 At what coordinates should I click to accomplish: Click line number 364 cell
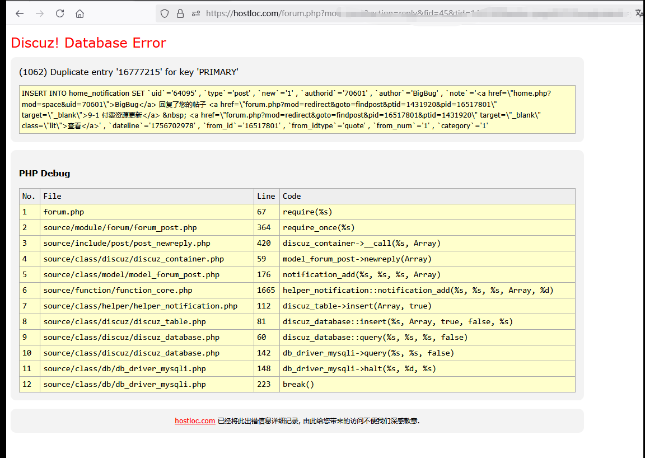point(267,227)
